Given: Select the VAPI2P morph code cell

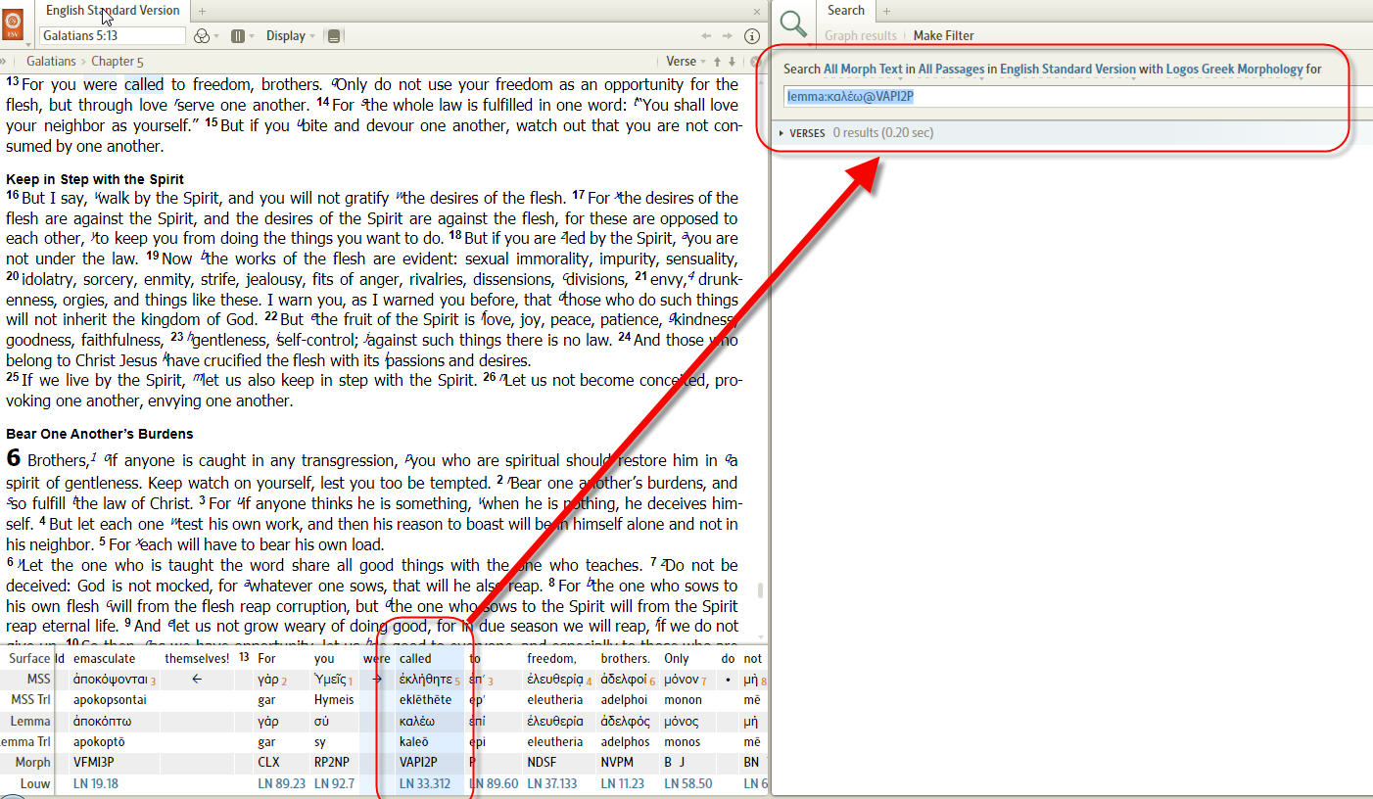Looking at the screenshot, I should [418, 762].
